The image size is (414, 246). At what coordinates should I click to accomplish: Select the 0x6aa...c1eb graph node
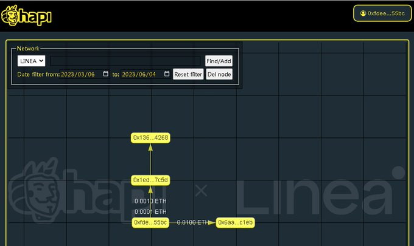(x=235, y=222)
